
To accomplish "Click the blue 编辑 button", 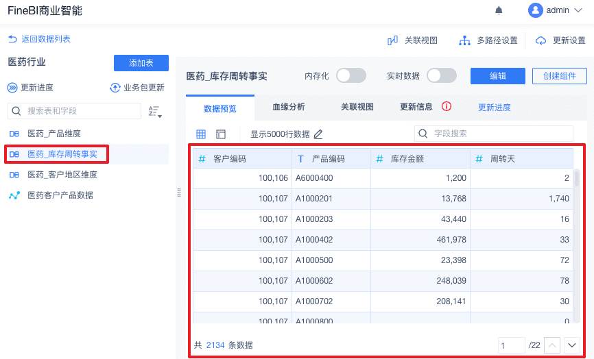I will pos(498,76).
